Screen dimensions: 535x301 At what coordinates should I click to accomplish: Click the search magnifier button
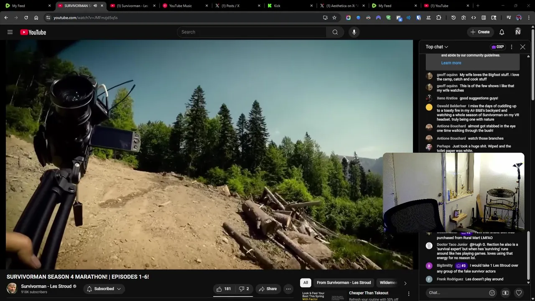tap(335, 32)
